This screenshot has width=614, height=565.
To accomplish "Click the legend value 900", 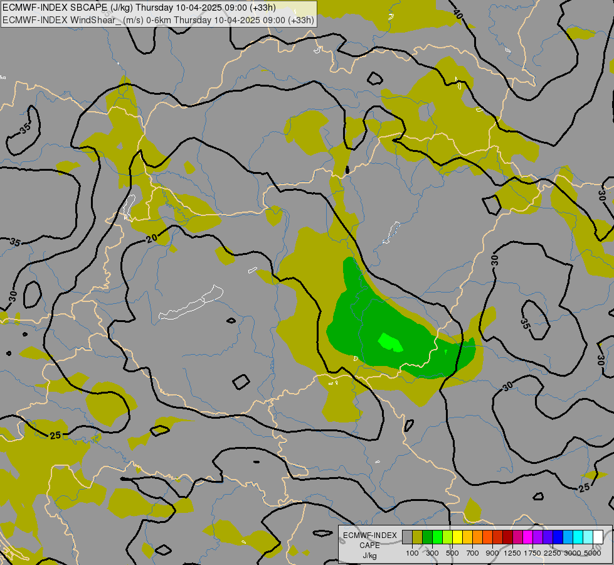I will coord(492,553).
